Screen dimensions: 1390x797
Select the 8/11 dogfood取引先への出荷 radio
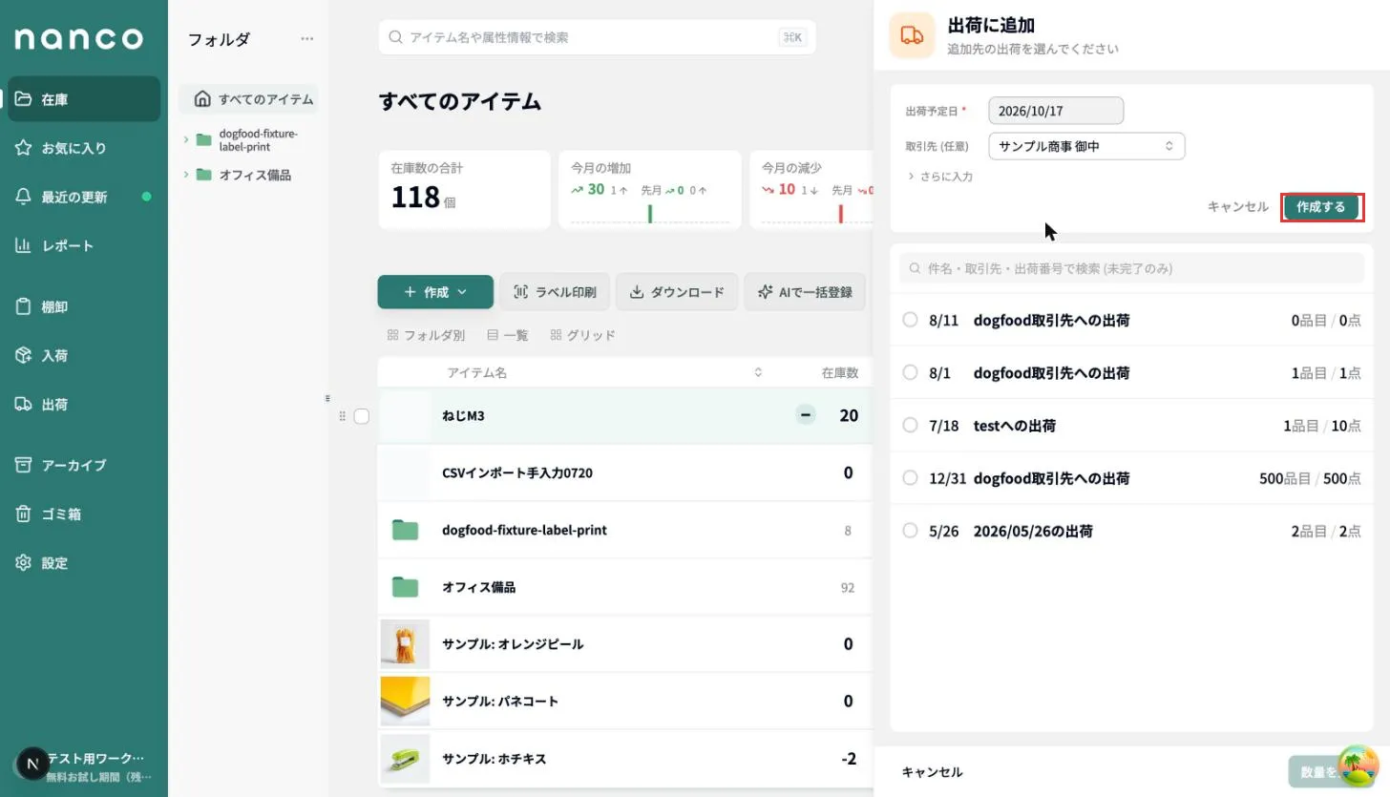[x=910, y=320]
